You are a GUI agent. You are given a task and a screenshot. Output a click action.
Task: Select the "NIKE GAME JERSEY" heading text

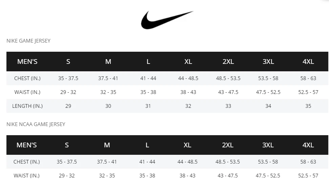(x=28, y=41)
